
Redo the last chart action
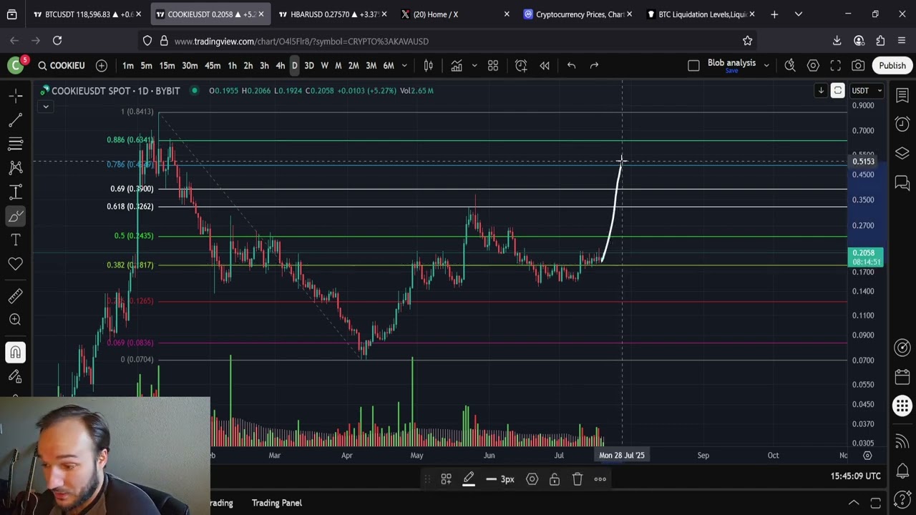(x=594, y=66)
